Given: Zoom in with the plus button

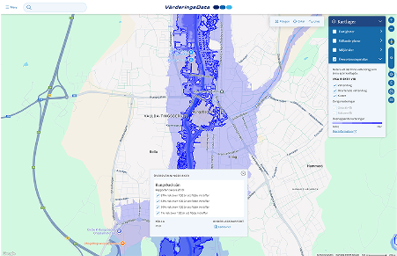Looking at the screenshot, I should pos(391,20).
